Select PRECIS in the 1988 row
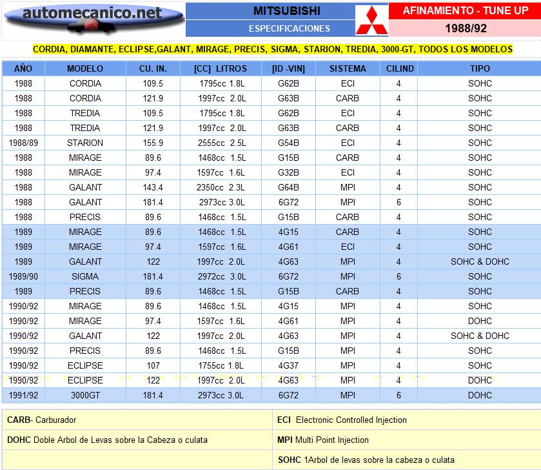 85,217
